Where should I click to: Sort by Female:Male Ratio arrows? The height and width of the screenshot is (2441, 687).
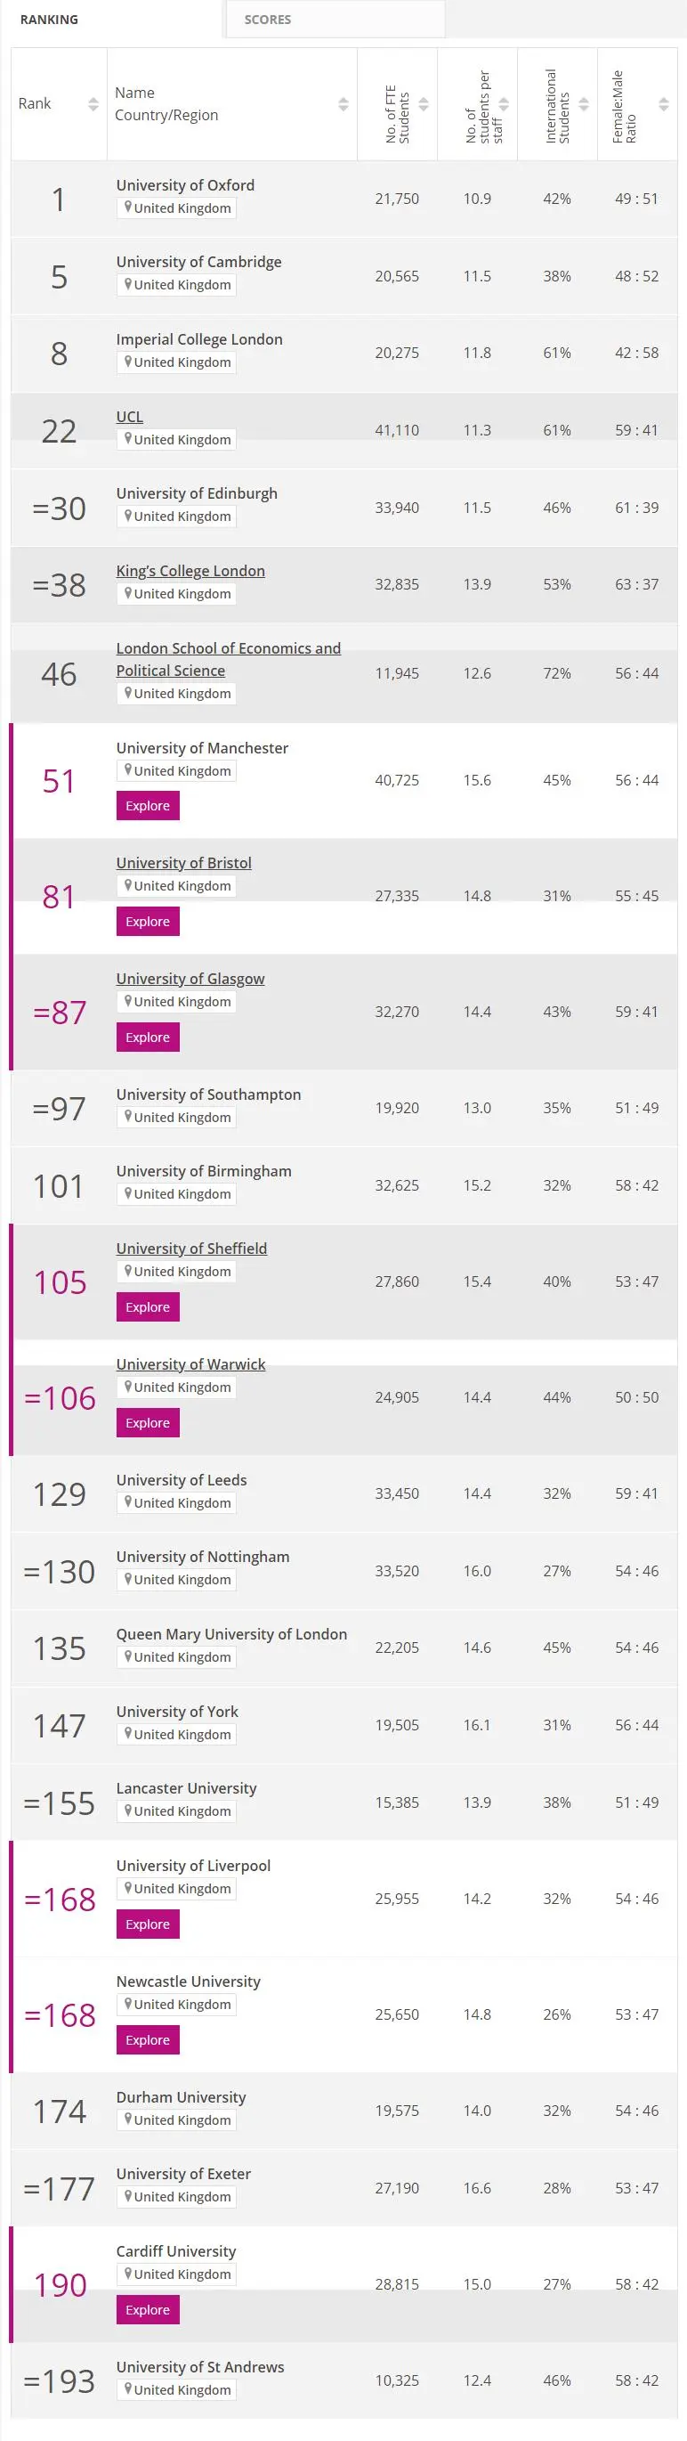click(663, 104)
